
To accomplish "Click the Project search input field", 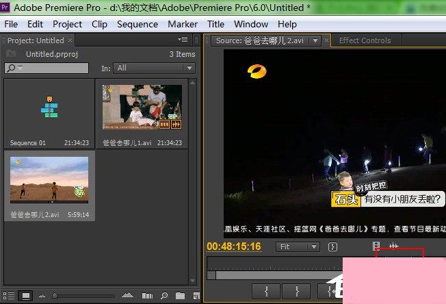I will click(47, 68).
